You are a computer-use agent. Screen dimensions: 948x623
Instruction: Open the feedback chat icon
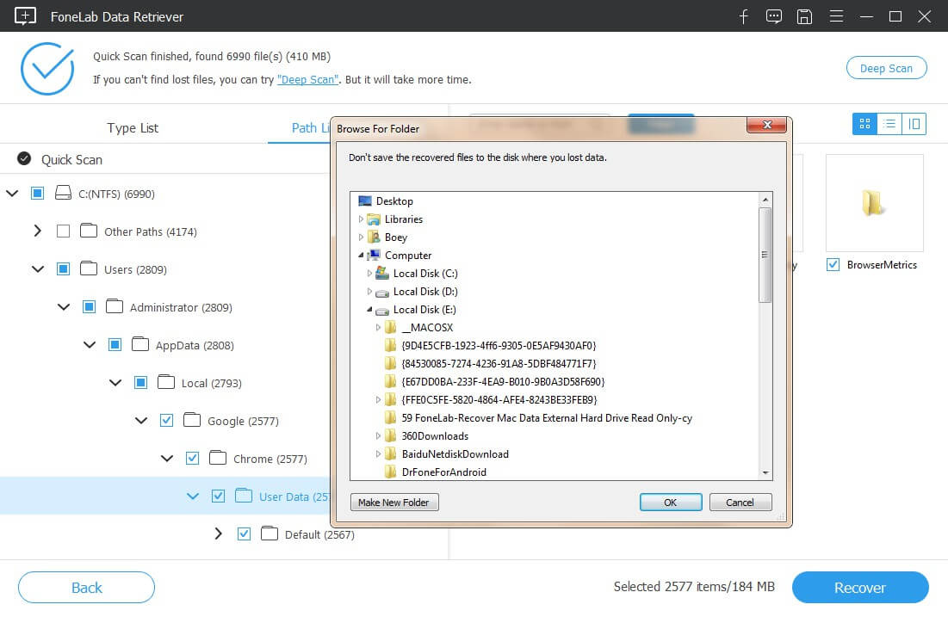pyautogui.click(x=774, y=16)
